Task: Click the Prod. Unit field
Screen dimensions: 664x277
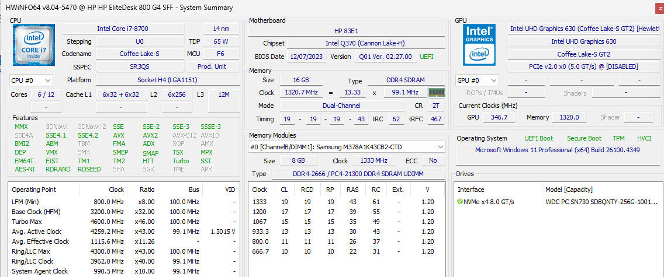Action: point(212,66)
